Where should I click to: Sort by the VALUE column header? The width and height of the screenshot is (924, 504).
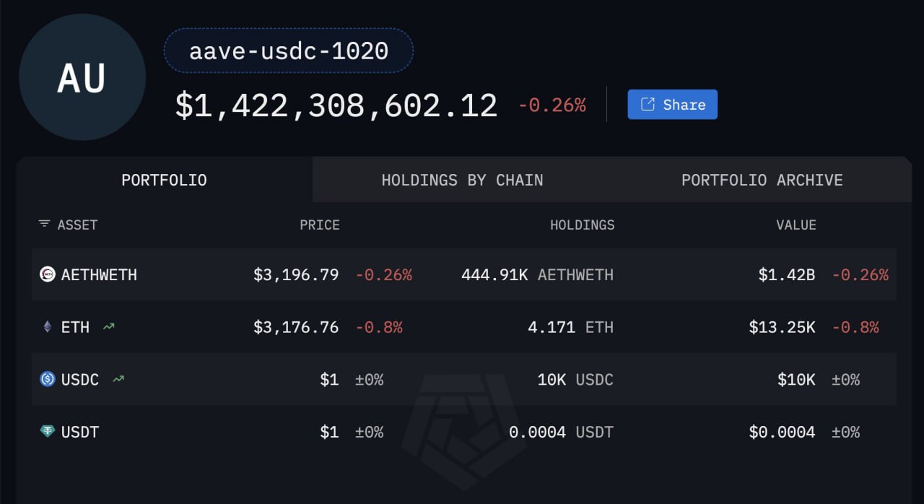[796, 225]
